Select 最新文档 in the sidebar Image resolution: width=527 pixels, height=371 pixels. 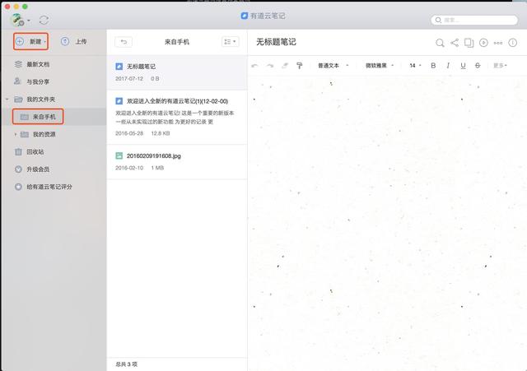pyautogui.click(x=39, y=63)
